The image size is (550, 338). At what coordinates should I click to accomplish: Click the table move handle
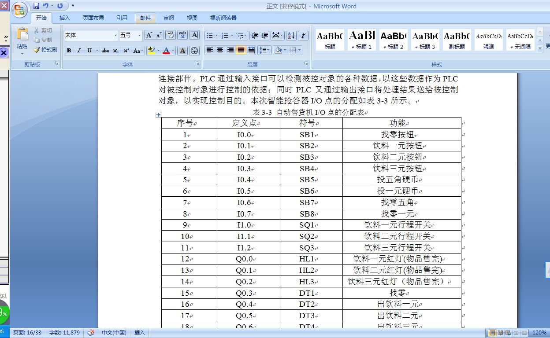click(x=158, y=114)
